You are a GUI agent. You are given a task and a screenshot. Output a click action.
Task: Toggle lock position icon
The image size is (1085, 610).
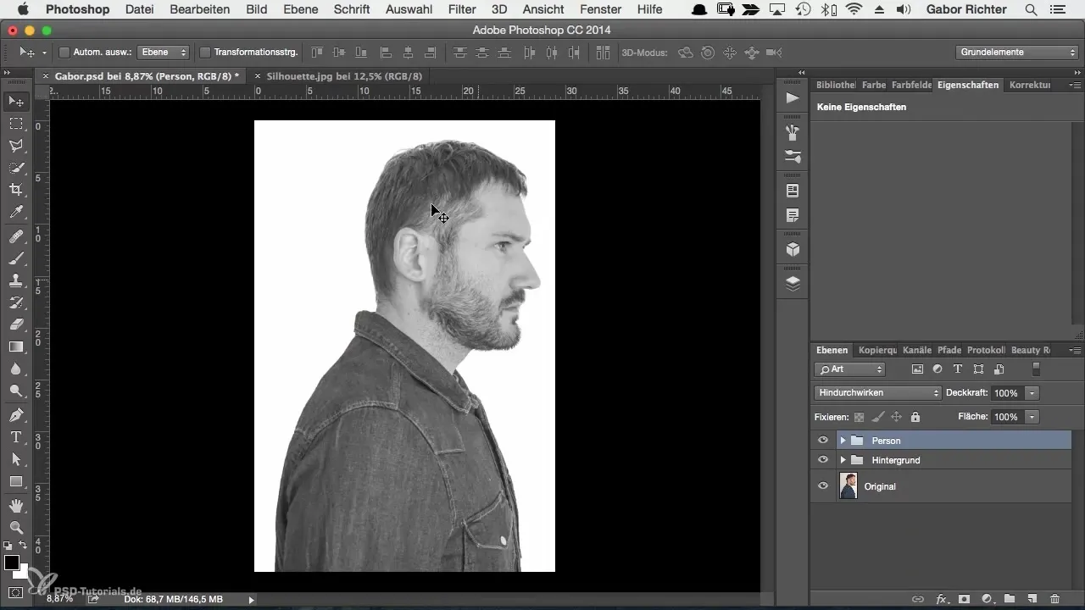coord(897,417)
